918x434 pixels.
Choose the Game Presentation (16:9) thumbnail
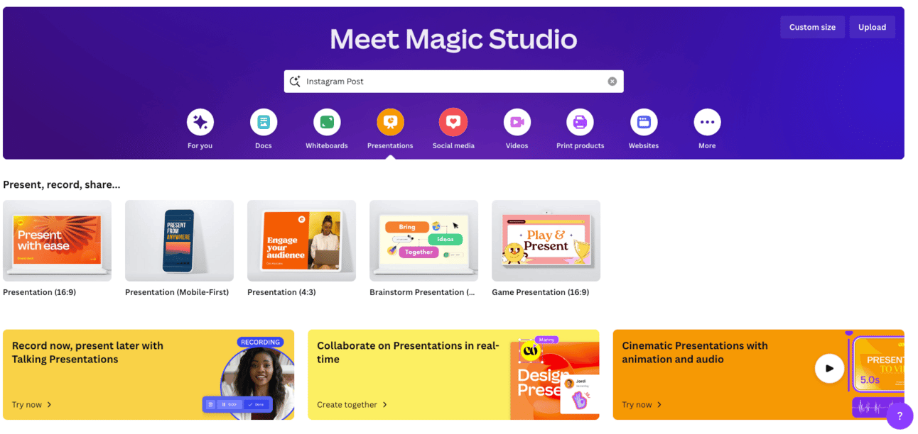pos(546,240)
